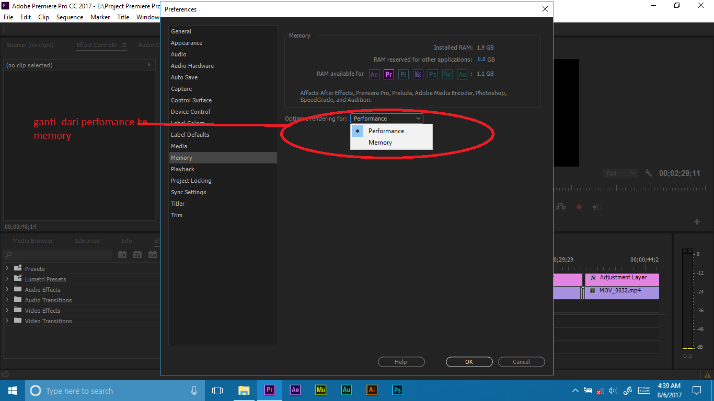The image size is (714, 401).
Task: Click the Photoshop icon in RAM row
Action: click(x=433, y=74)
